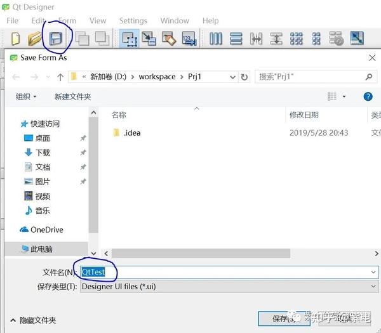The width and height of the screenshot is (381, 333).
Task: Click horizontal scrollbar right arrow
Action: [x=377, y=253]
